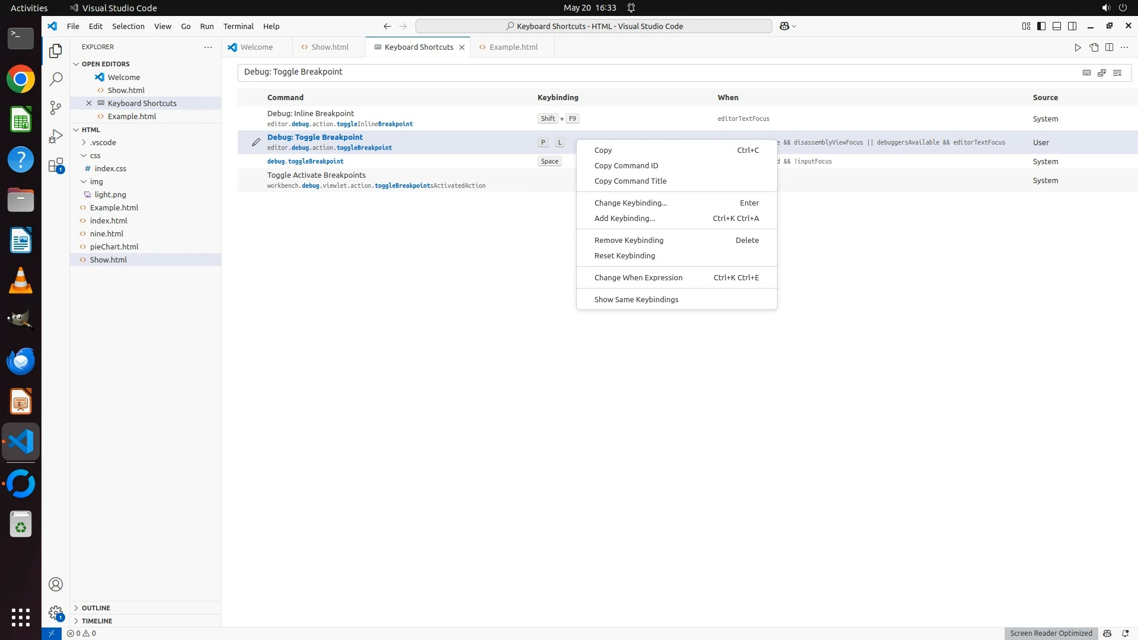This screenshot has height=640, width=1138.
Task: Clear the keybindings search input
Action: coord(1117,72)
